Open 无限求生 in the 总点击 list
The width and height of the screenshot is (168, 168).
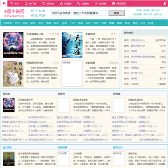7,126
